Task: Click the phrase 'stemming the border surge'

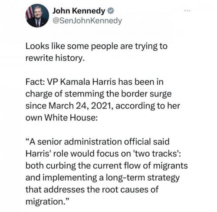Action: click(118, 94)
